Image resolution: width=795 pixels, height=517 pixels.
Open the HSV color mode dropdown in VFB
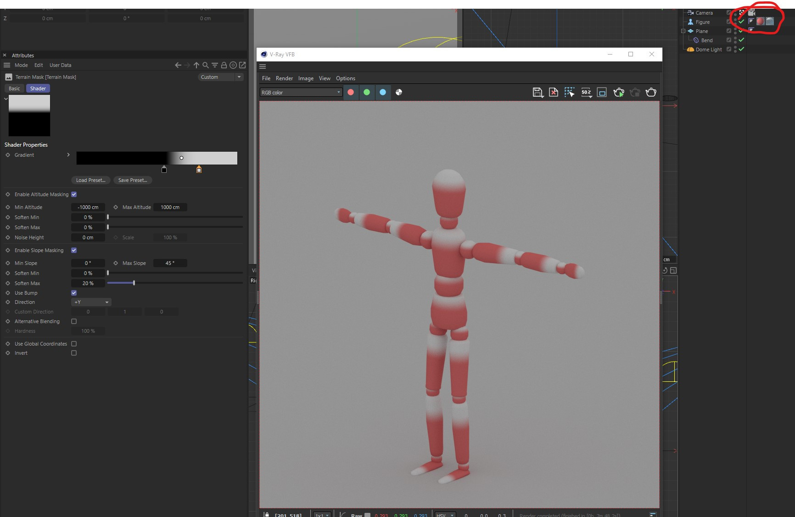445,515
